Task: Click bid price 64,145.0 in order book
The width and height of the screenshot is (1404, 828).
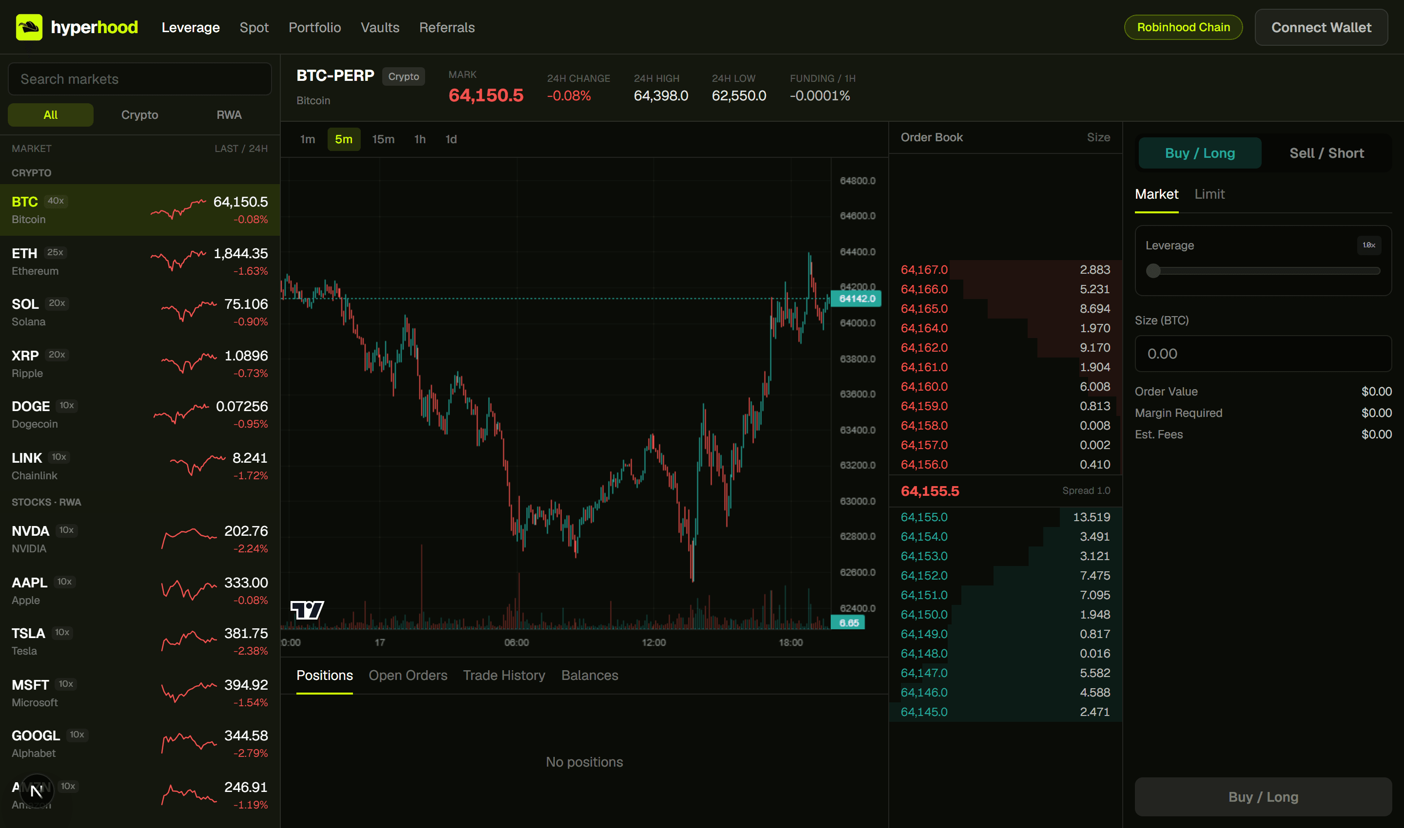Action: point(924,712)
